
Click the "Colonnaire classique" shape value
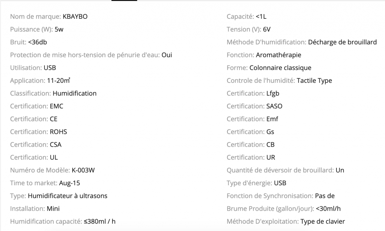(x=280, y=68)
